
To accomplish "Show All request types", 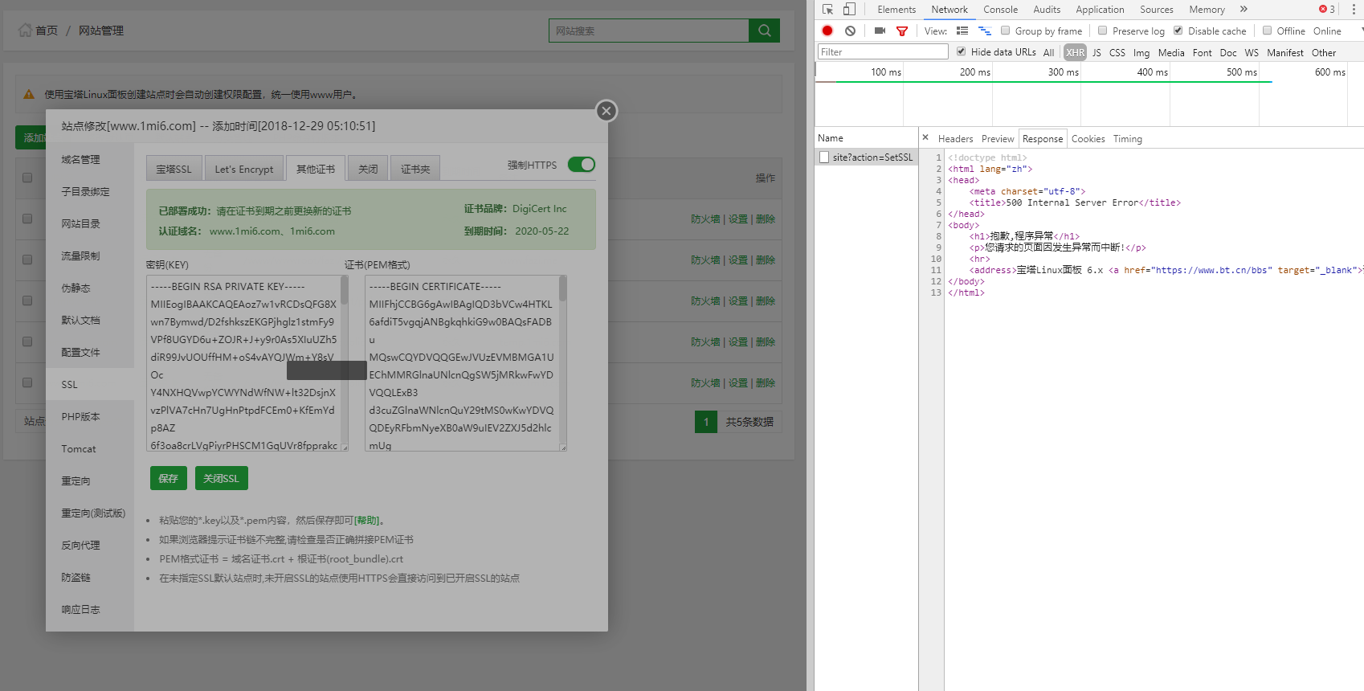I will pos(1048,52).
